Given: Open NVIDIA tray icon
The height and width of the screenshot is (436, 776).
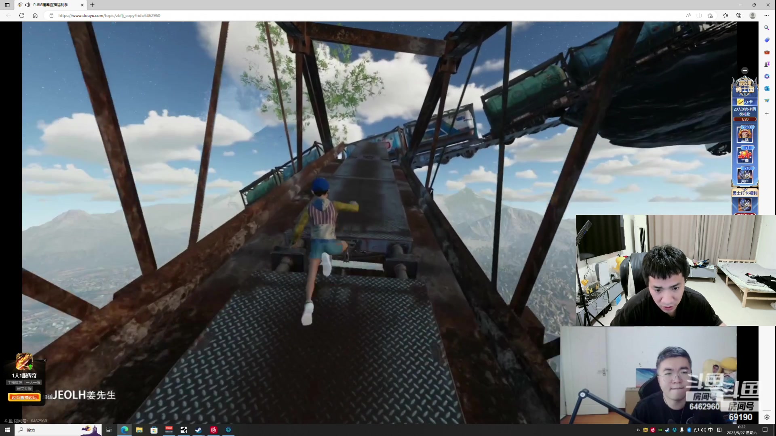Looking at the screenshot, I should pos(660,430).
